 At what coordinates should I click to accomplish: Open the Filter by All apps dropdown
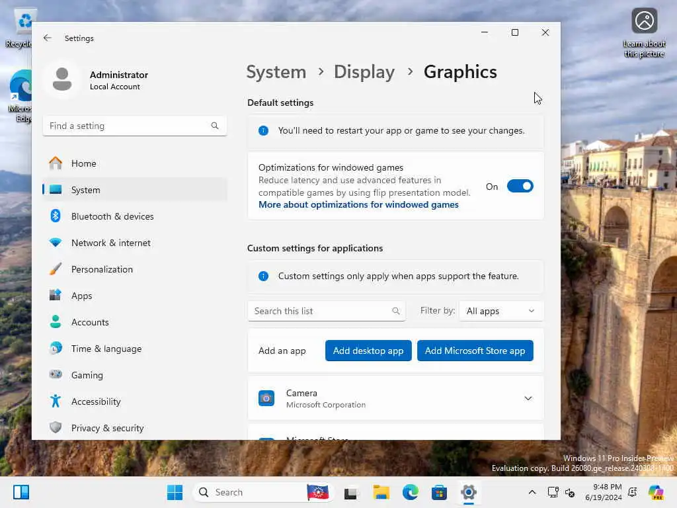coord(501,311)
